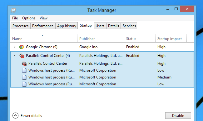Select the child Parallels Control Center entry
The width and height of the screenshot is (203, 121).
[x=48, y=63]
